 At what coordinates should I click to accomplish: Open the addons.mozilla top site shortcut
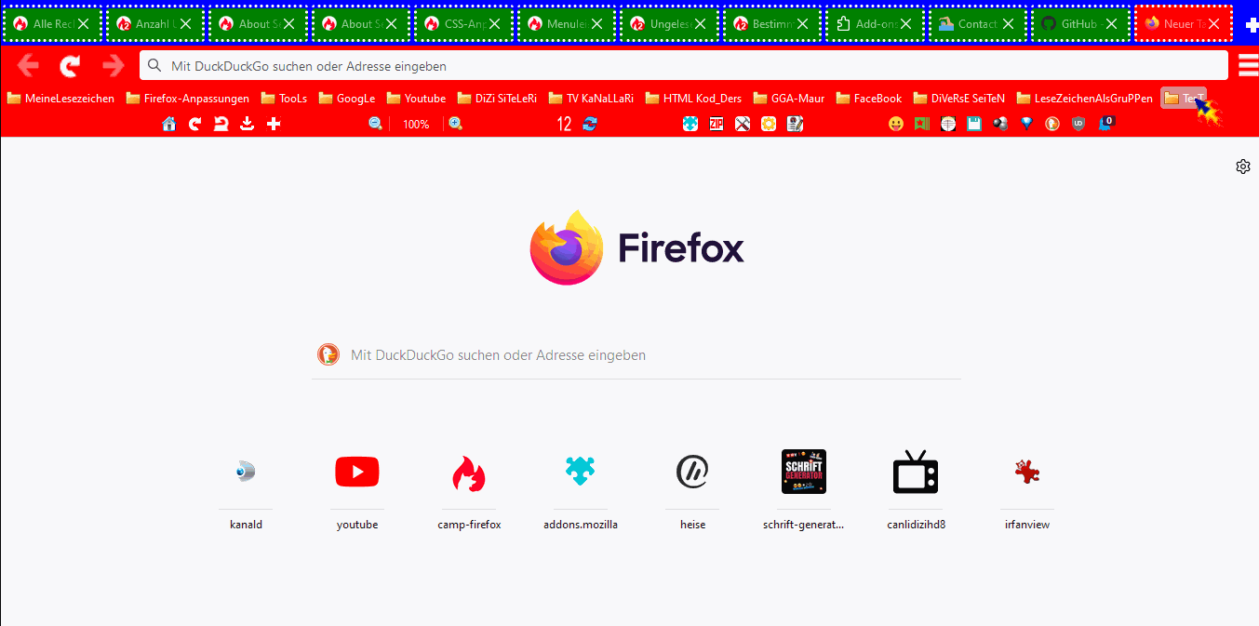[x=581, y=490]
